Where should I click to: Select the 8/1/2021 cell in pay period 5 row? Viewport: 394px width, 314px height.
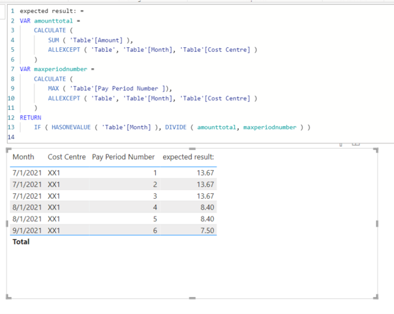point(27,219)
